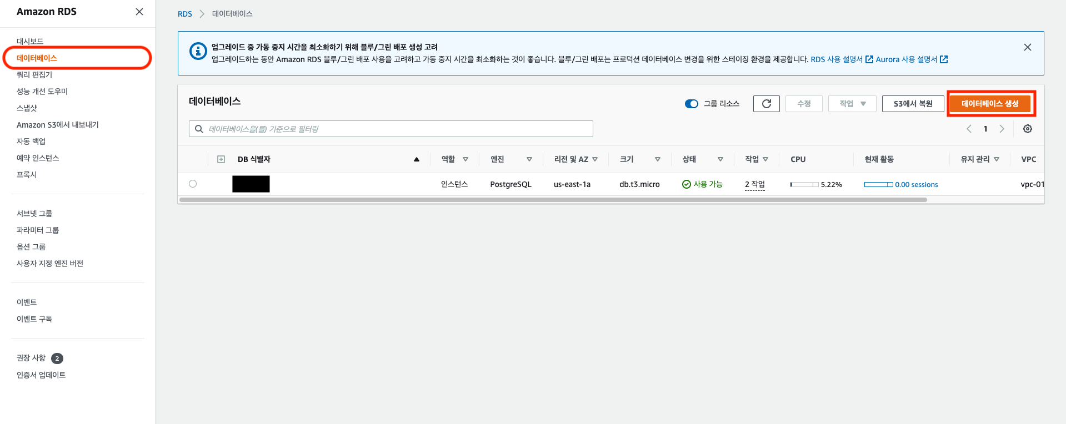The image size is (1066, 424).
Task: Open external link icon beside RDS 사용 설명서
Action: point(869,59)
